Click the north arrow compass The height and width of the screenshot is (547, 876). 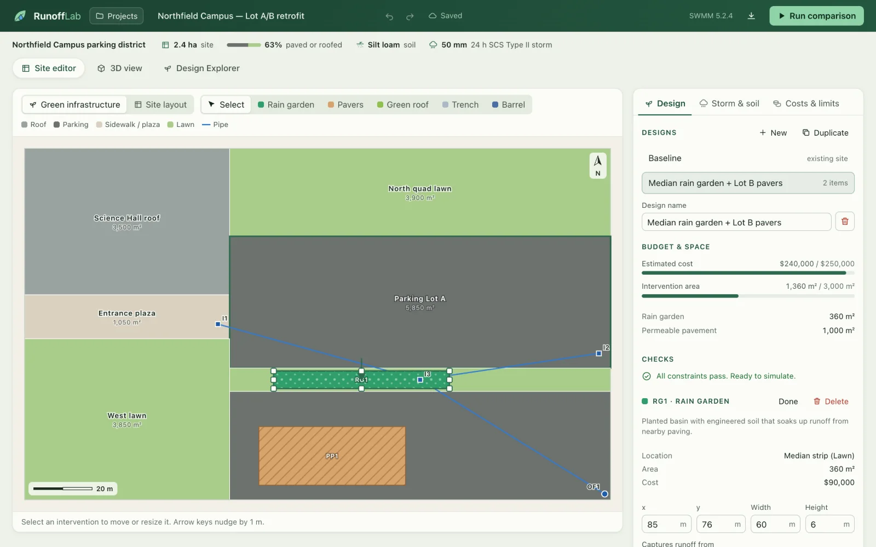(598, 165)
